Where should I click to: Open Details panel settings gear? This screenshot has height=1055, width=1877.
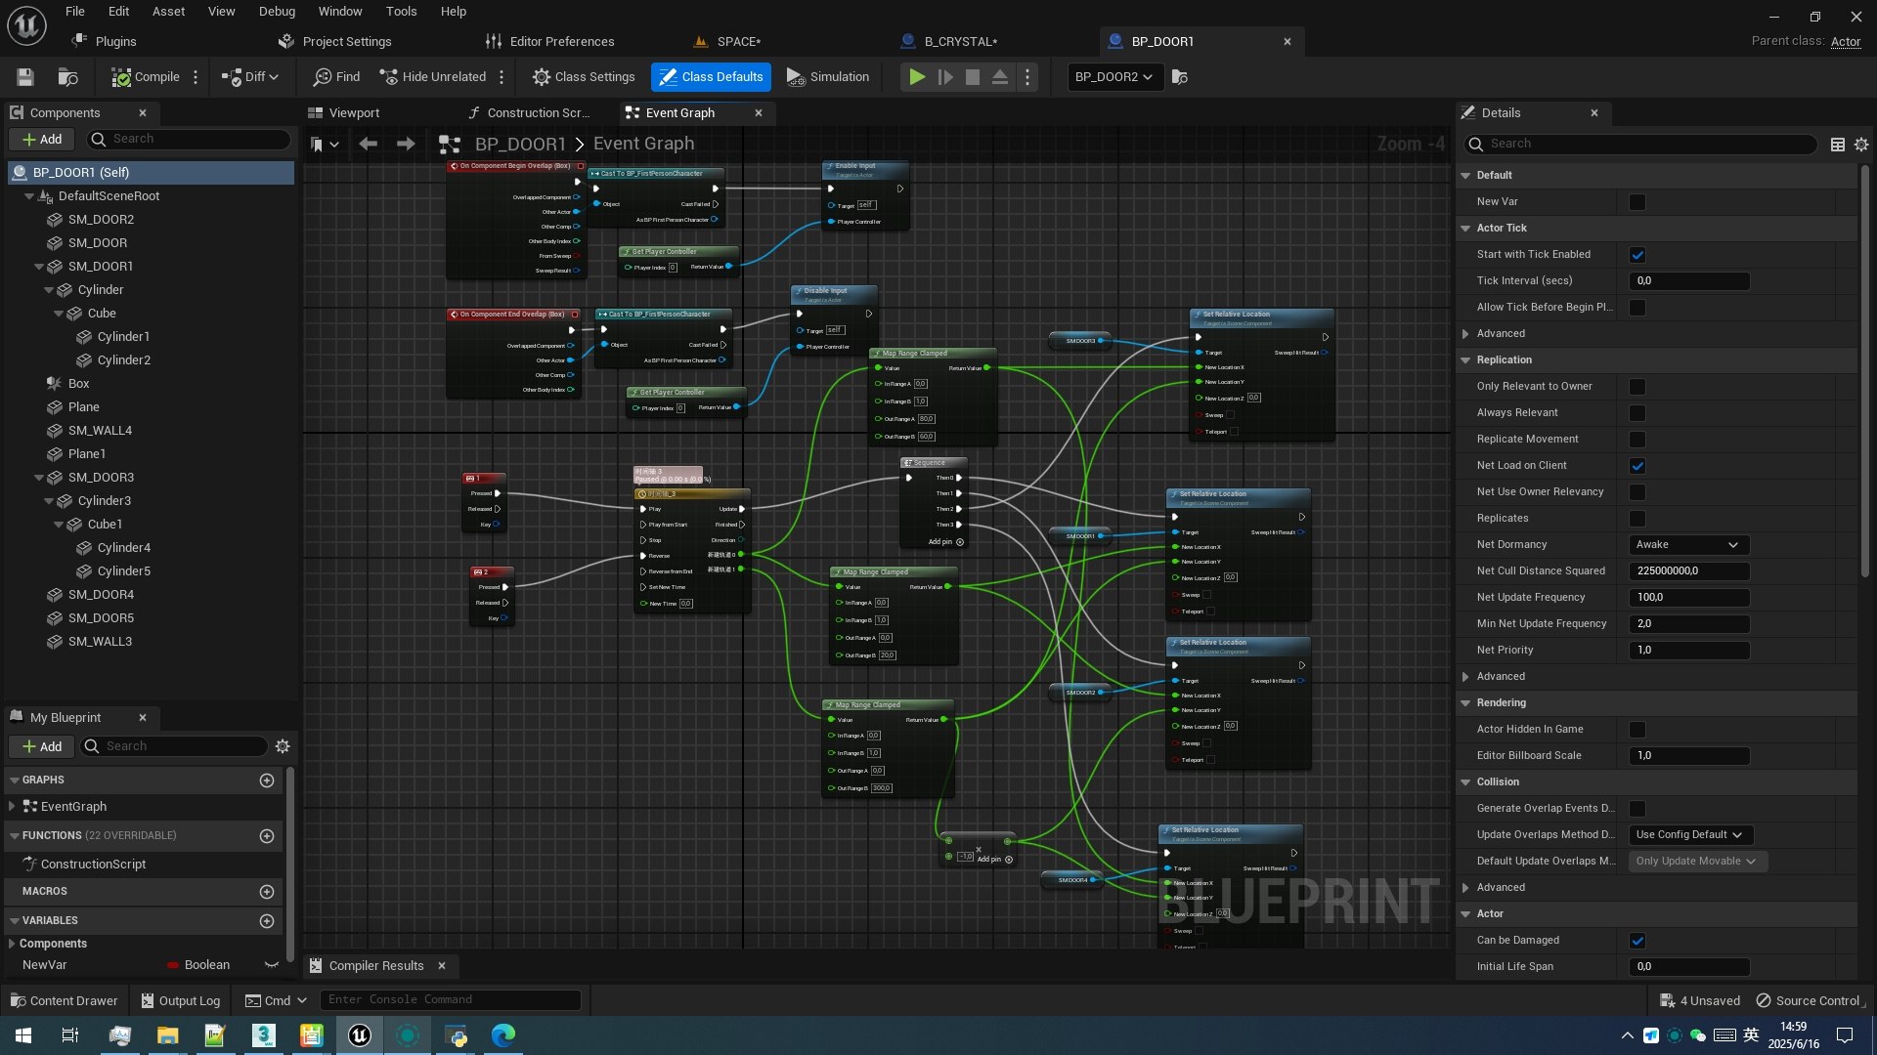(1861, 145)
